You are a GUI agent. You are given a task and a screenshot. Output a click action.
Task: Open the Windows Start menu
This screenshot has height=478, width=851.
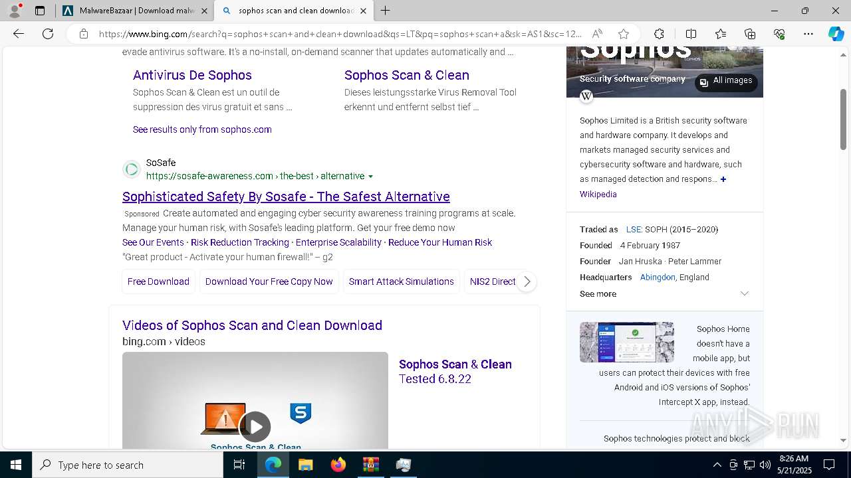coord(16,465)
